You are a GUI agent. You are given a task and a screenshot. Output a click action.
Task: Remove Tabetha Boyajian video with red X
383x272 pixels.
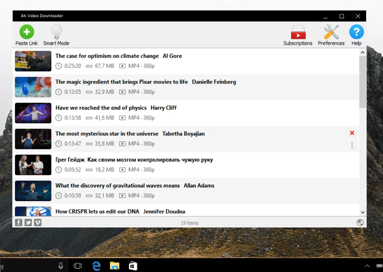(x=352, y=133)
